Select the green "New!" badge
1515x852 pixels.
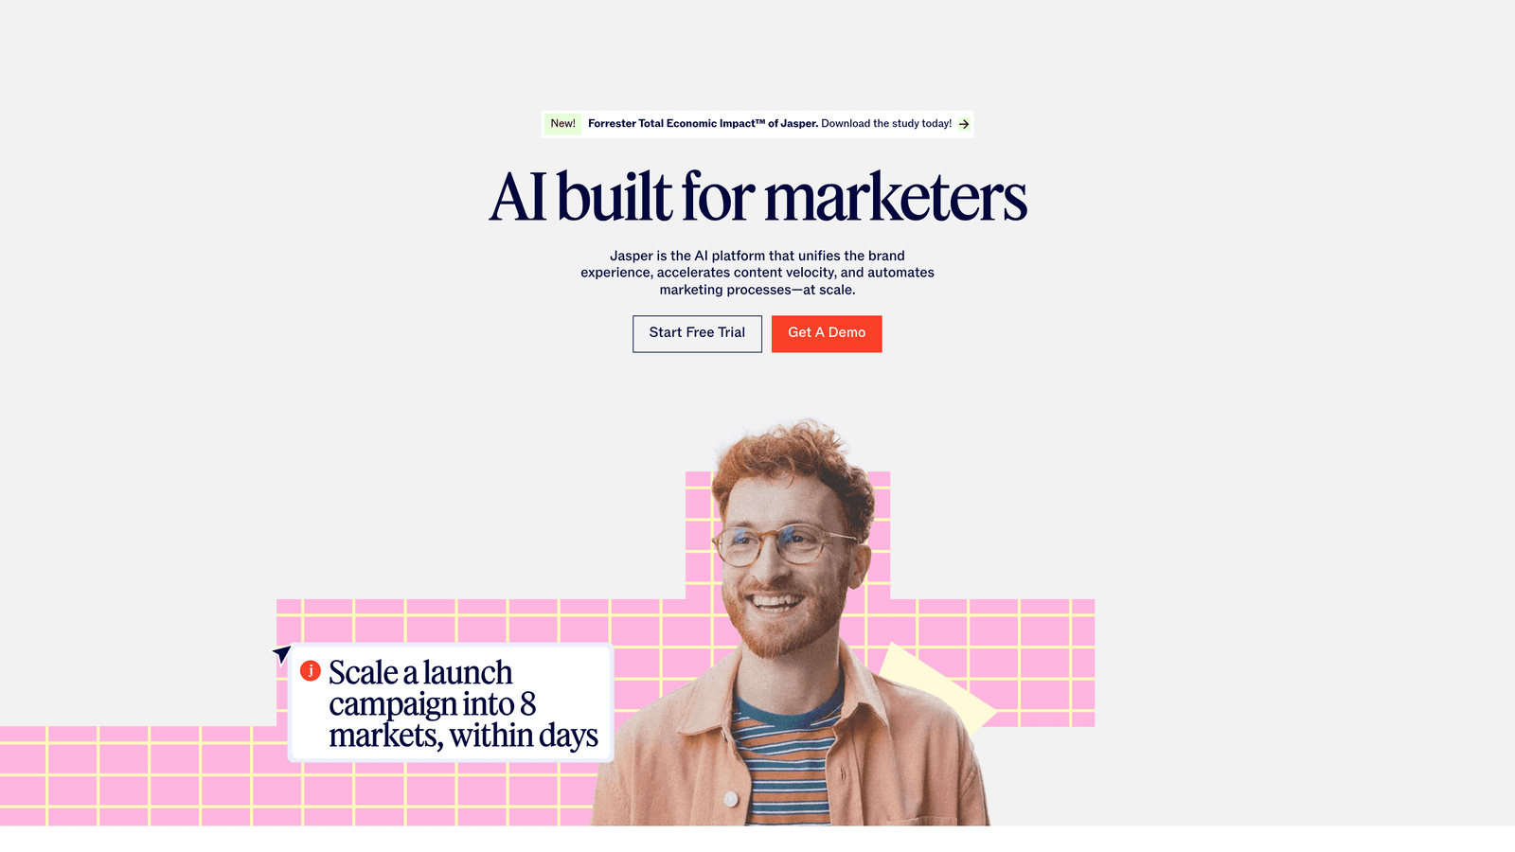point(563,124)
